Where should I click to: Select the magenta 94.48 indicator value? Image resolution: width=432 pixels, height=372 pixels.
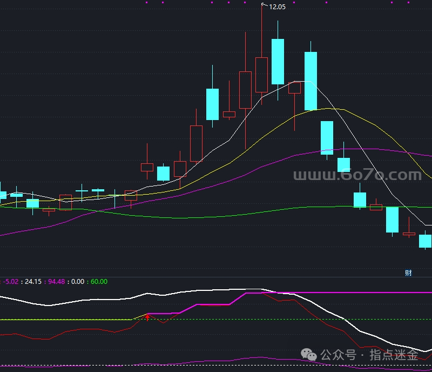[57, 282]
